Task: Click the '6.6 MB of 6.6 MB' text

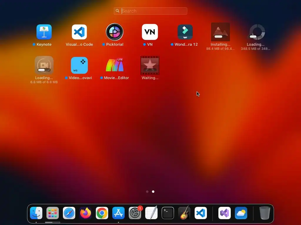Action: pyautogui.click(x=44, y=82)
